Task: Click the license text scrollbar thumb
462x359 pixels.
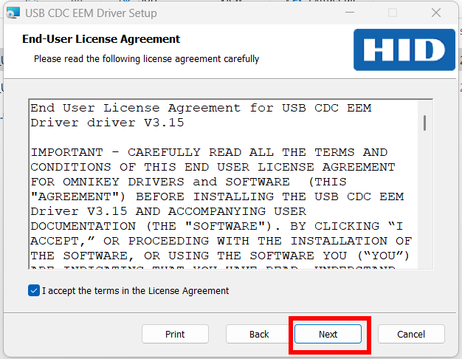Action: click(424, 123)
